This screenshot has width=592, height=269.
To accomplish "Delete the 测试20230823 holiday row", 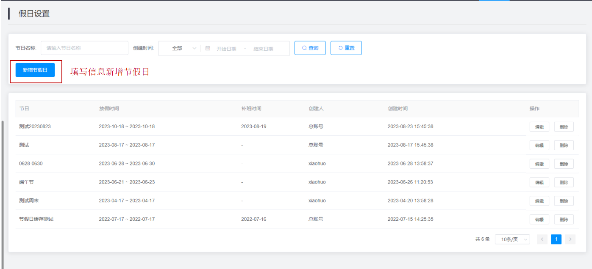I will tap(564, 127).
